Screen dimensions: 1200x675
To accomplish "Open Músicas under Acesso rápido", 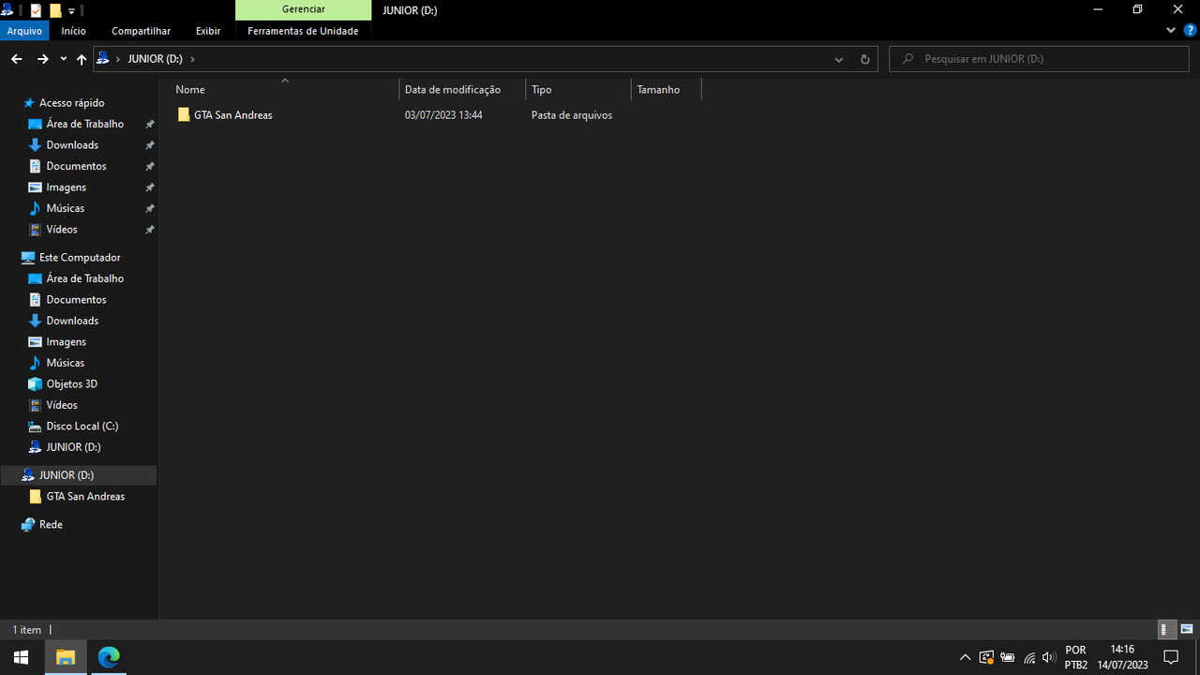I will pyautogui.click(x=65, y=208).
